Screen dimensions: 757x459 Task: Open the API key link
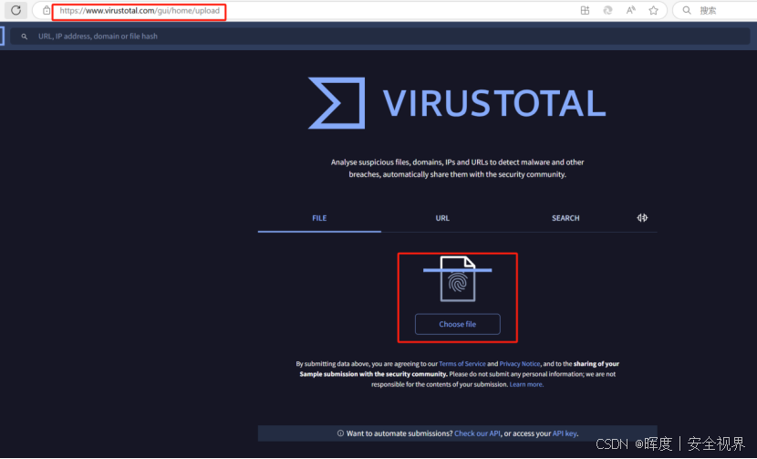click(565, 433)
